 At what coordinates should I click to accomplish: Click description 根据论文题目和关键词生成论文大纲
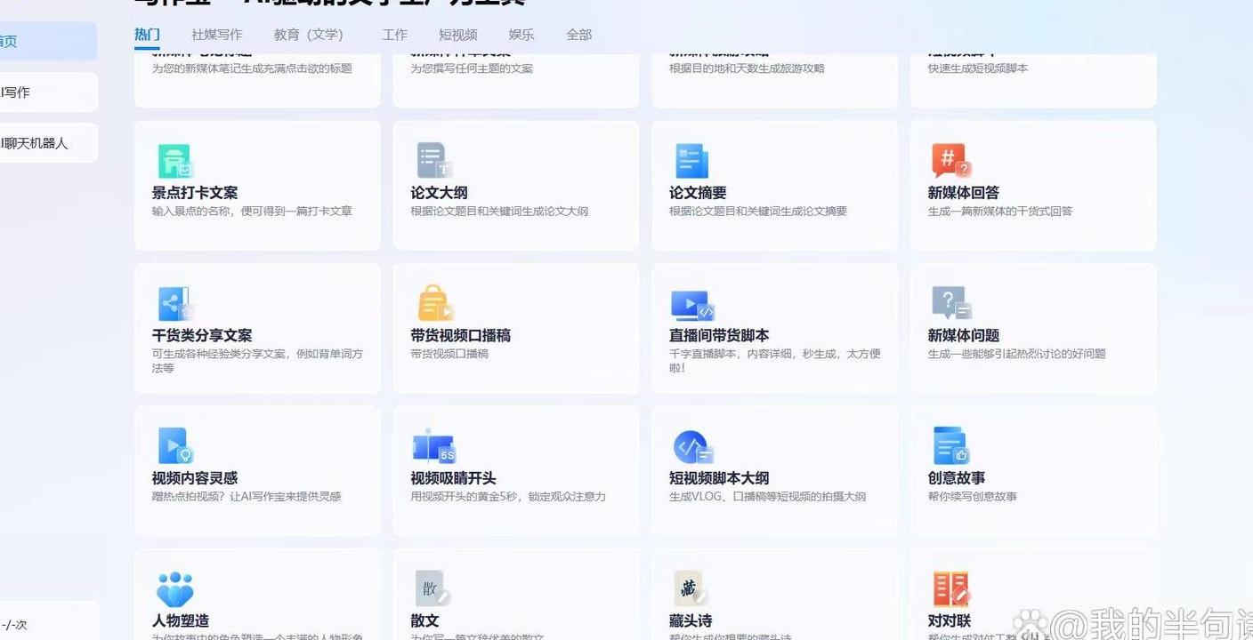click(x=499, y=212)
